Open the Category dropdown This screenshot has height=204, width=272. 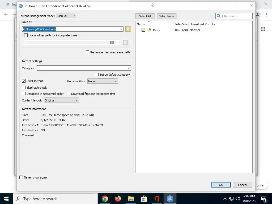(x=84, y=68)
